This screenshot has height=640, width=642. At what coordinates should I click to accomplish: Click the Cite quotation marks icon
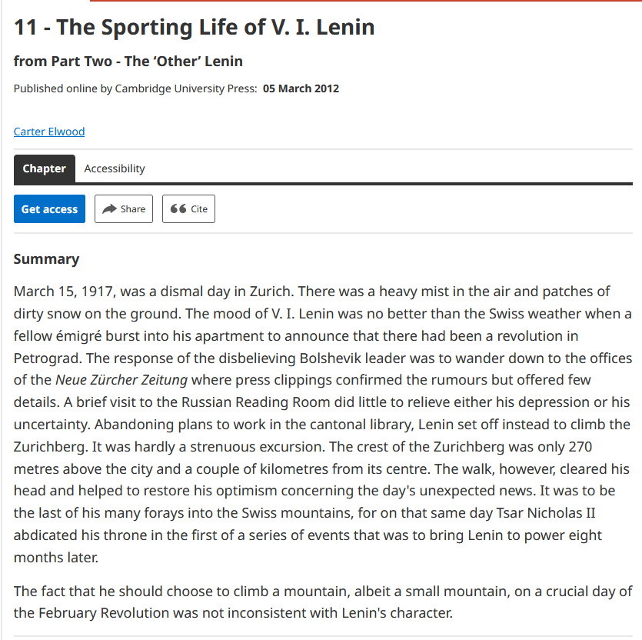tap(178, 209)
